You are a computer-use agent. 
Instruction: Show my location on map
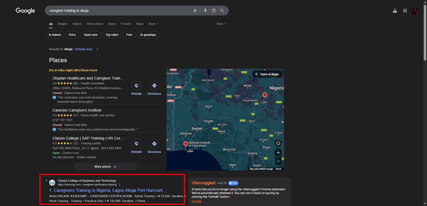(278, 143)
